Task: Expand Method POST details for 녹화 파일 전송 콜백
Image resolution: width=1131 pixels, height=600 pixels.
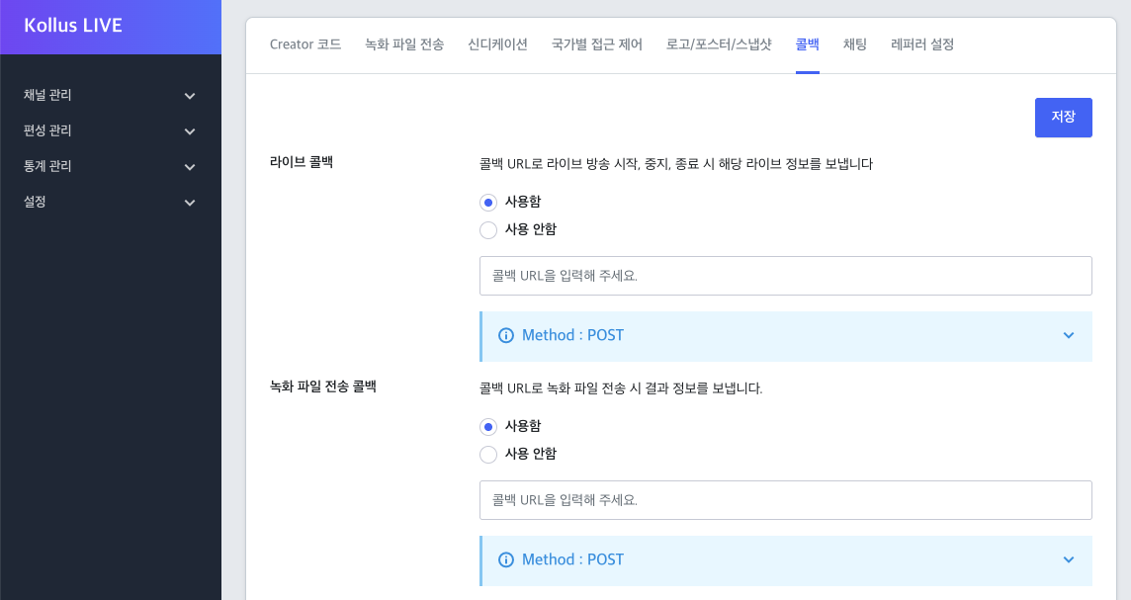Action: pyautogui.click(x=1068, y=559)
